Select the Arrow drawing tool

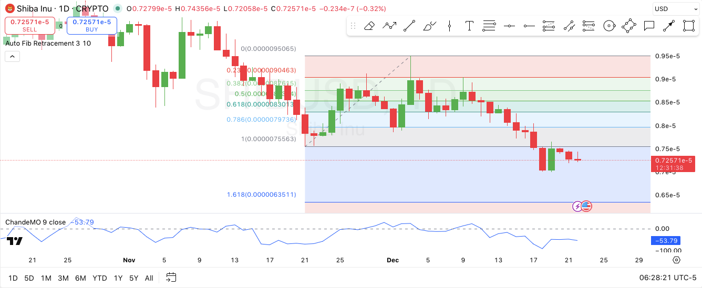point(669,26)
